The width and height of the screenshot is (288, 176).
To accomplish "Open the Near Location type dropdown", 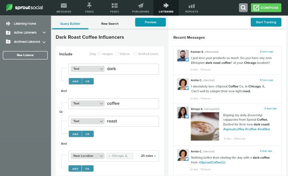I will coord(87,156).
